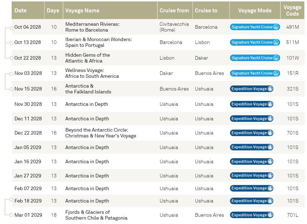The height and width of the screenshot is (224, 307).
Task: Open Antarctica in Depth on Dec 11 2028
Action: click(87, 119)
